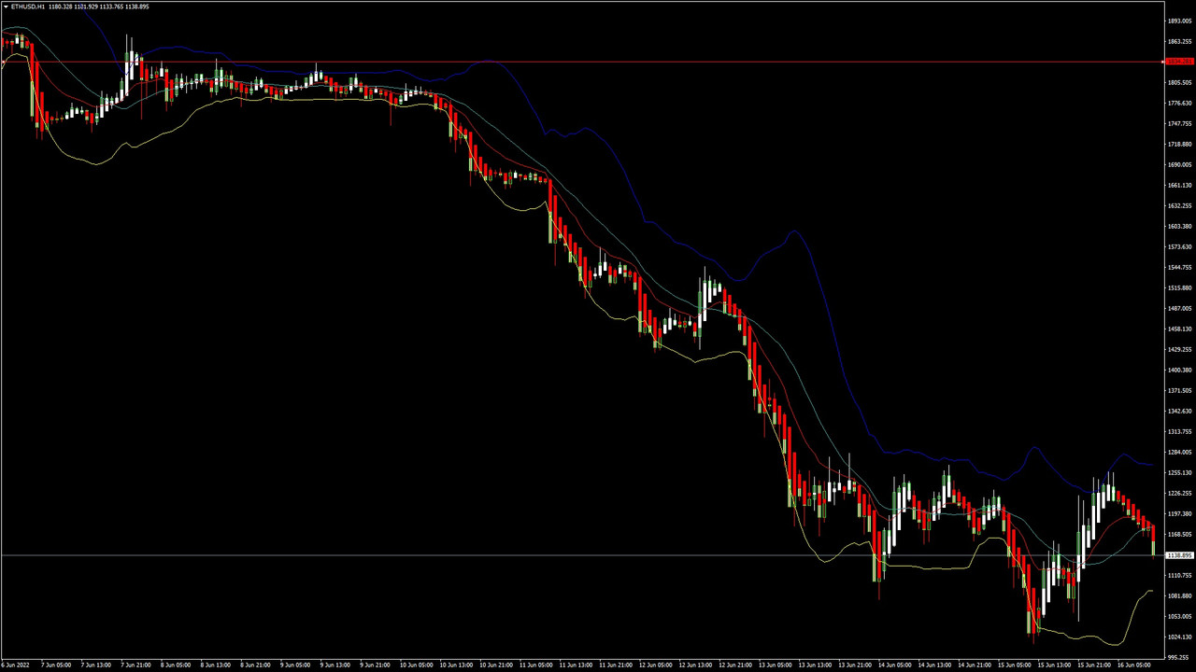The image size is (1196, 672).
Task: Click the 13 Jun 21:00 time axis label
Action: tap(856, 665)
